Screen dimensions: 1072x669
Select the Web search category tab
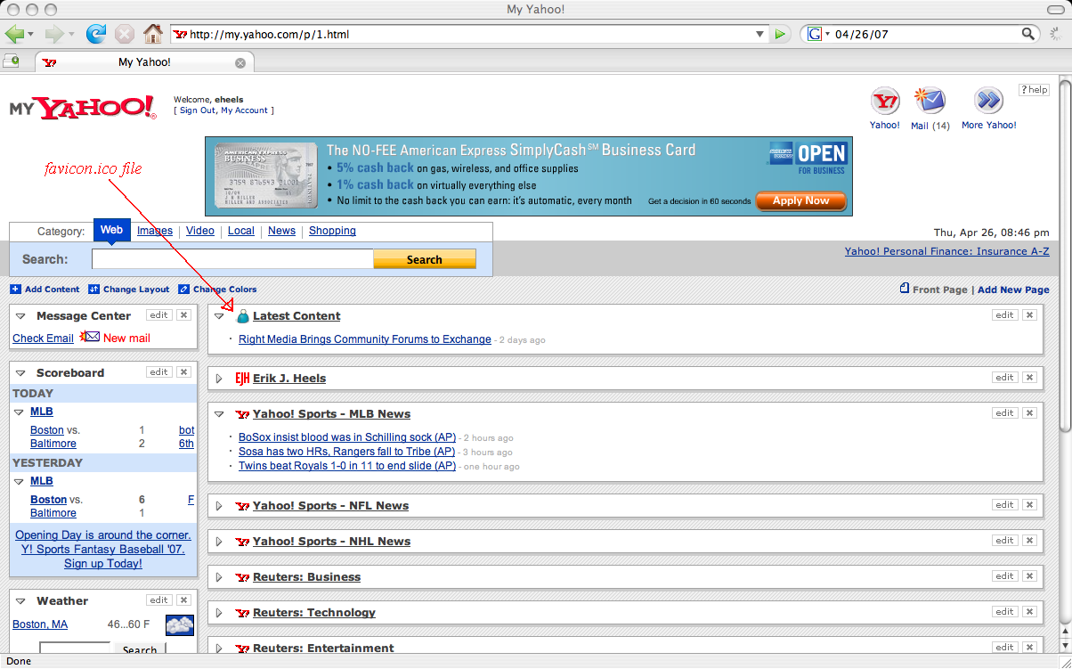(x=111, y=230)
